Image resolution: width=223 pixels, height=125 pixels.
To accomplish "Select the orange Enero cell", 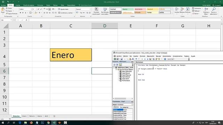I will tap(71, 55).
